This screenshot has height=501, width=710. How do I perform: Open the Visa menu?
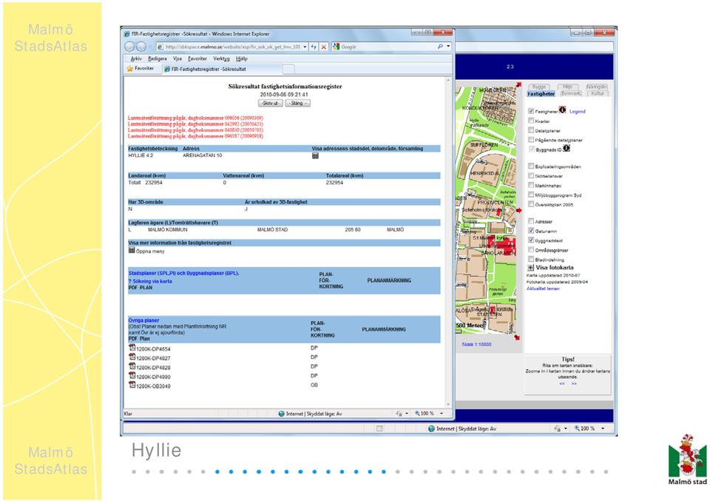click(177, 59)
